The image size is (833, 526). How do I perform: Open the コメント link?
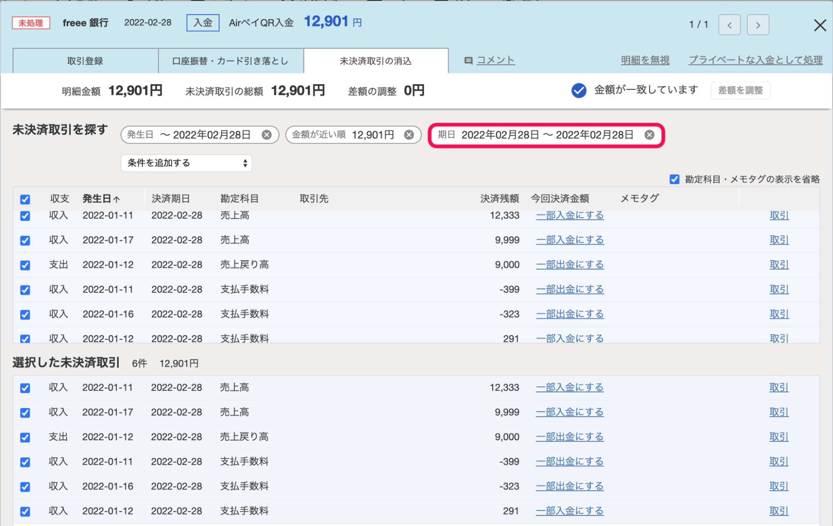[x=495, y=60]
